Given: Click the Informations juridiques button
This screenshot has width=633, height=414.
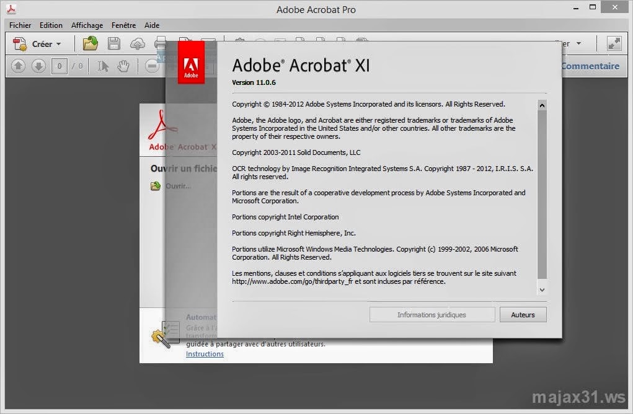Looking at the screenshot, I should click(432, 315).
